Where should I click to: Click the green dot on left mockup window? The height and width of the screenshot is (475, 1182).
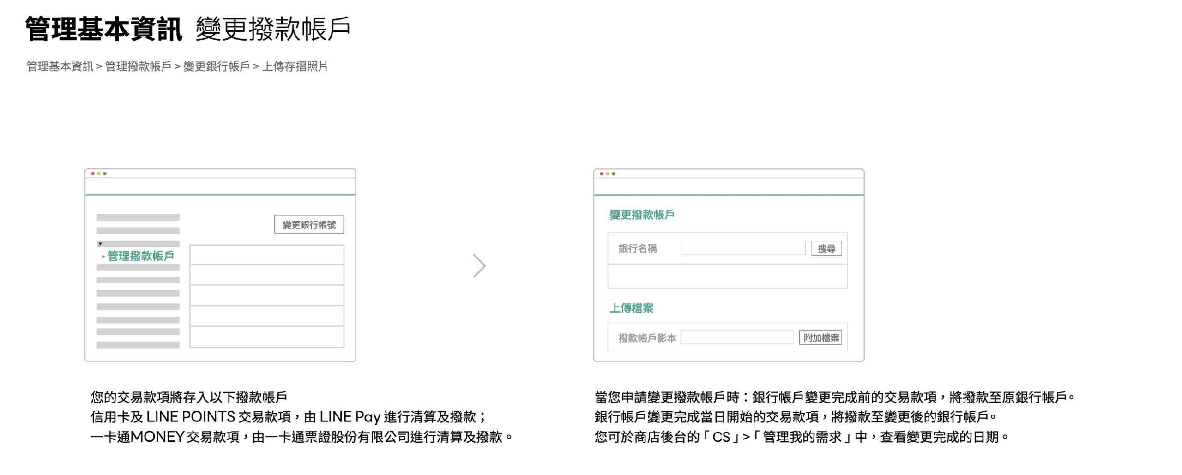105,174
